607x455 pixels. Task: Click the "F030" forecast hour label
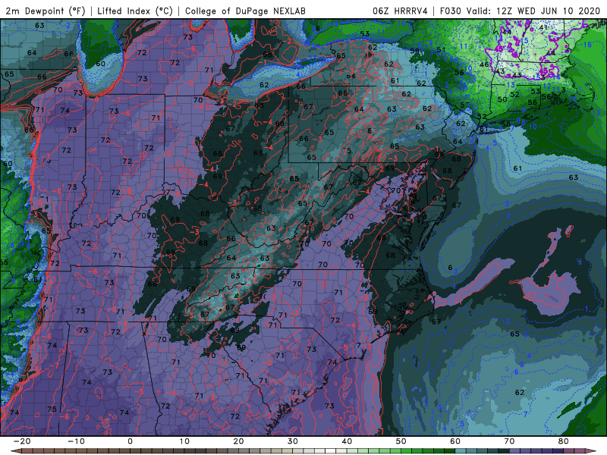[451, 11]
